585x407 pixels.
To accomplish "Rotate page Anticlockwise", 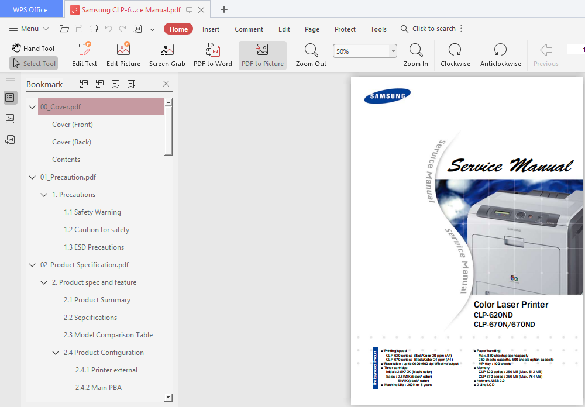I will tap(500, 55).
